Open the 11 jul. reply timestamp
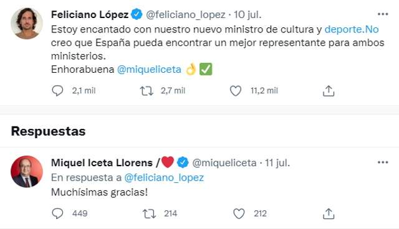 tap(277, 163)
